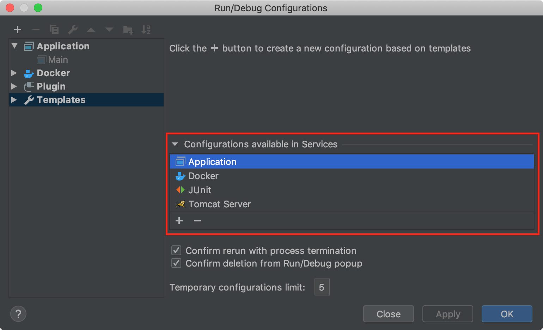Collapse the Application tree node

[14, 46]
